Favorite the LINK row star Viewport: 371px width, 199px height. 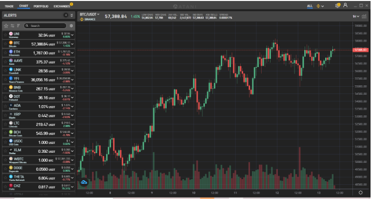pos(5,71)
